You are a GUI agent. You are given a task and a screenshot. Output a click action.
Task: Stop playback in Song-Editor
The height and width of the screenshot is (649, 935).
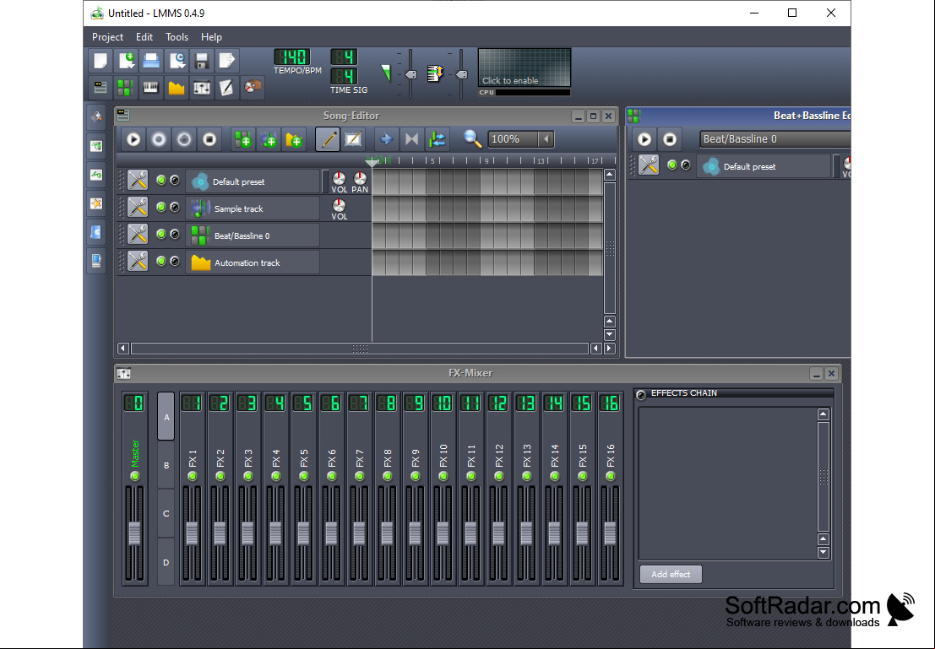pos(209,139)
